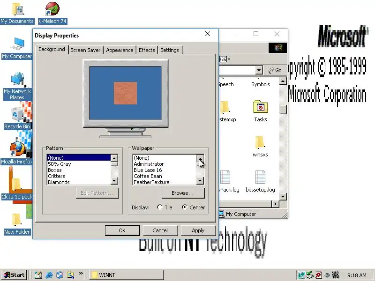Screen dimensions: 375x281
Task: Click the gray diamond tray icon
Action: coord(327,275)
